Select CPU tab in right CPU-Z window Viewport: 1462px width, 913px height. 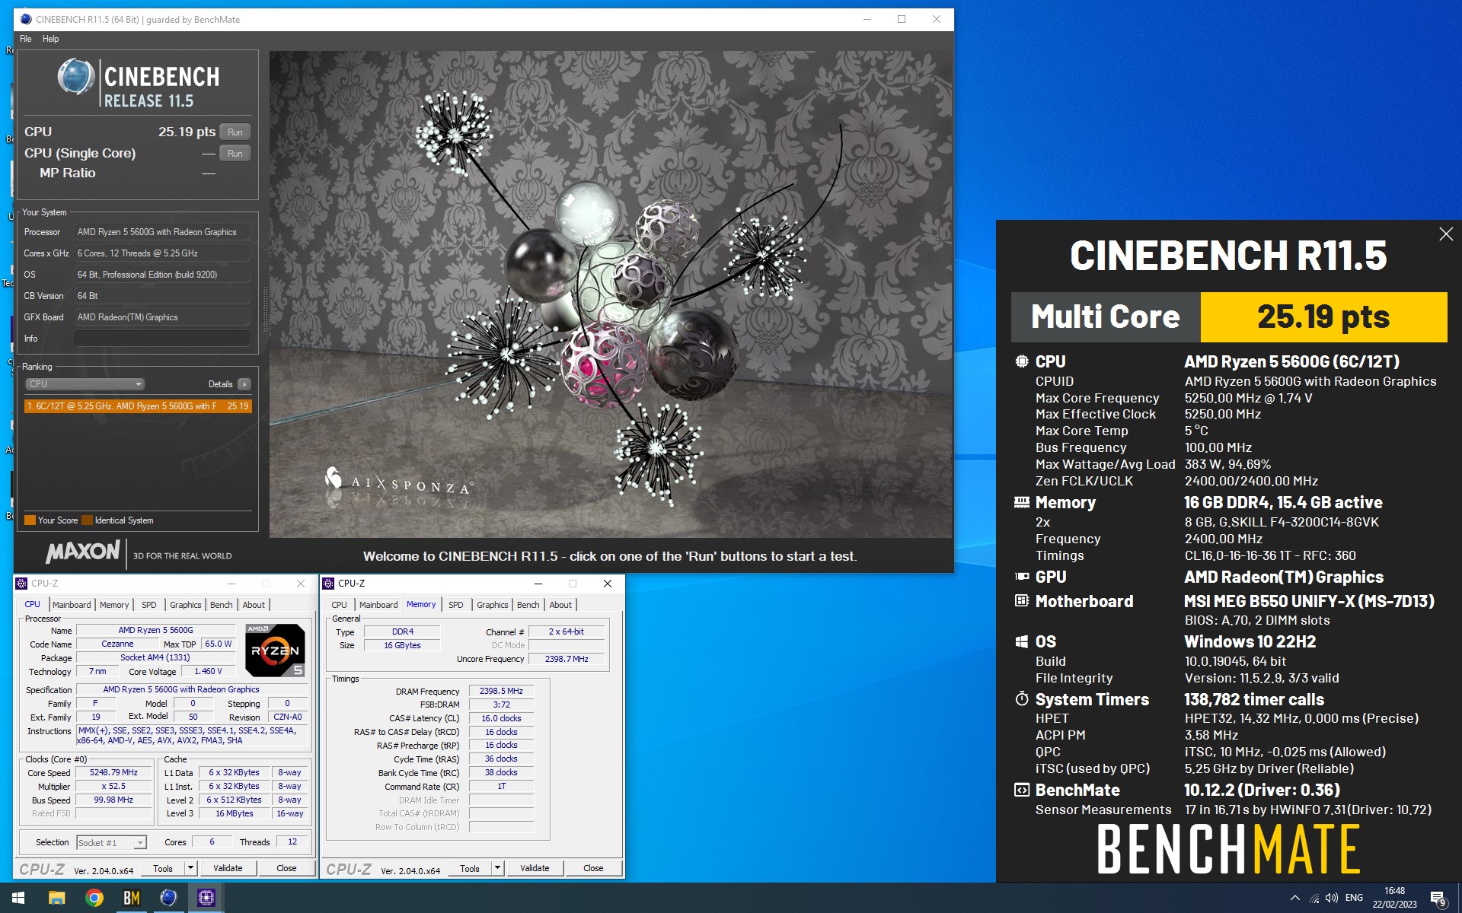pos(339,605)
